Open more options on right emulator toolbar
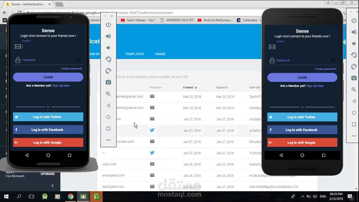The width and height of the screenshot is (359, 202). (354, 136)
